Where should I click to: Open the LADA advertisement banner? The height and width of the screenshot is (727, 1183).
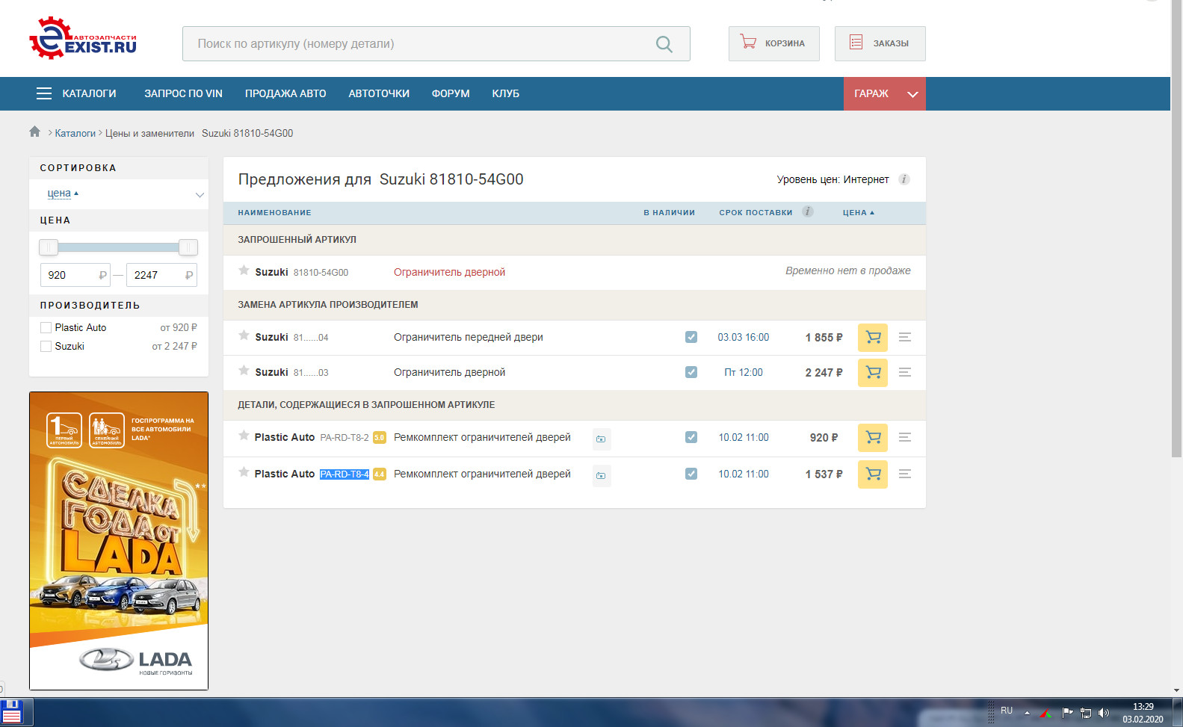coord(119,541)
